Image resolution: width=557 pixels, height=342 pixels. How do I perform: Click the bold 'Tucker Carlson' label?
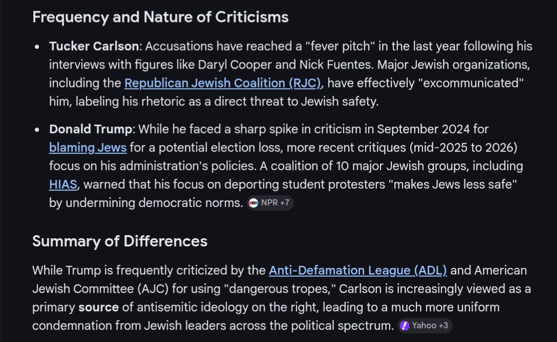94,46
